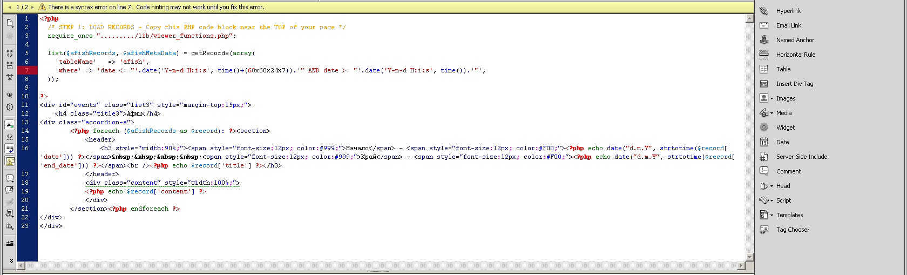Apply a comment with the coding toolbar icon

click(x=10, y=178)
